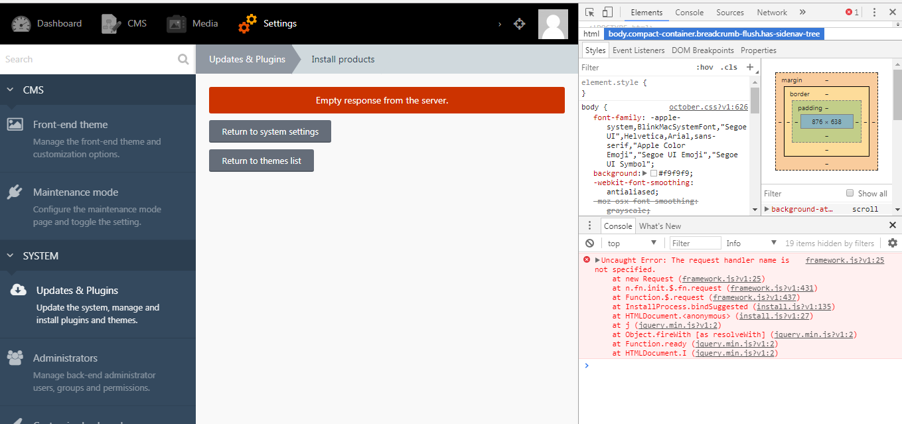Viewport: 902px width, 424px height.
Task: Switch to the Elements tab
Action: coord(646,13)
